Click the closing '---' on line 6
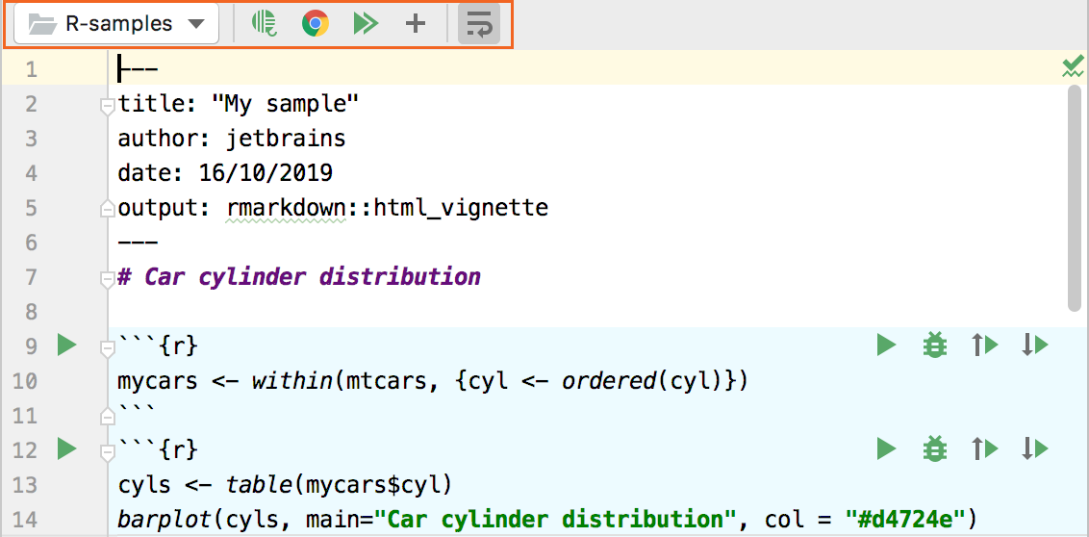This screenshot has height=537, width=1089. (138, 243)
